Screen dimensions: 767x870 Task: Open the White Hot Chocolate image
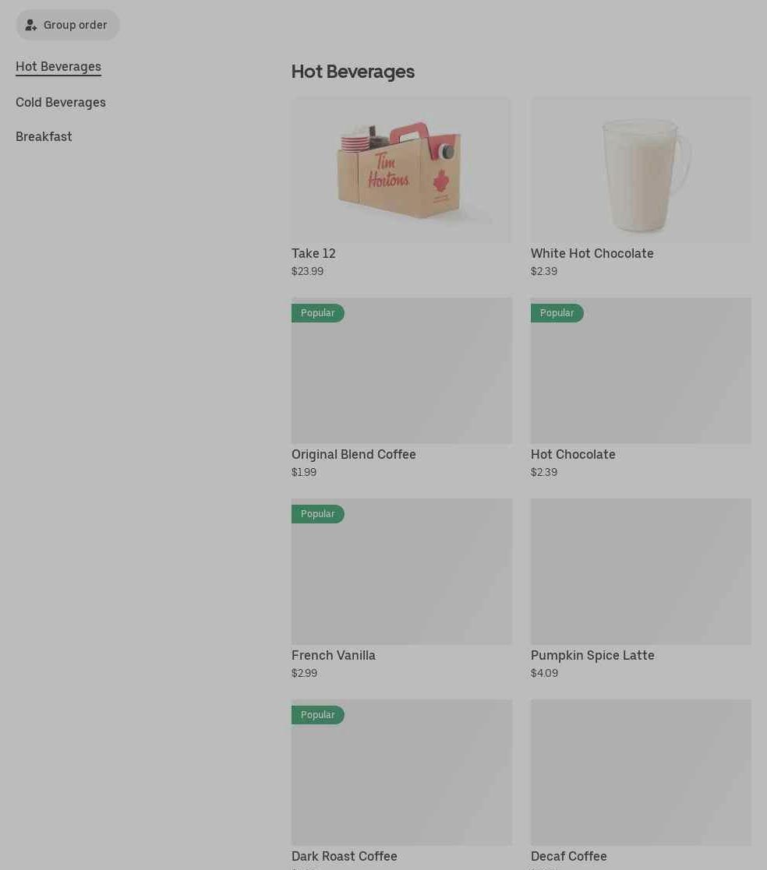(641, 170)
